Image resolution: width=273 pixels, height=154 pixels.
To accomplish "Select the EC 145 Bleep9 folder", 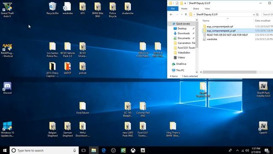I will point(128,110).
